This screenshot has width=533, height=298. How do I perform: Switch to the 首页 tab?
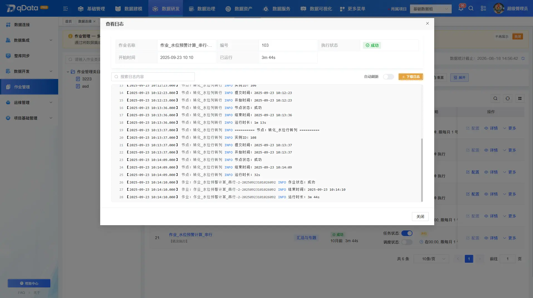click(x=68, y=21)
